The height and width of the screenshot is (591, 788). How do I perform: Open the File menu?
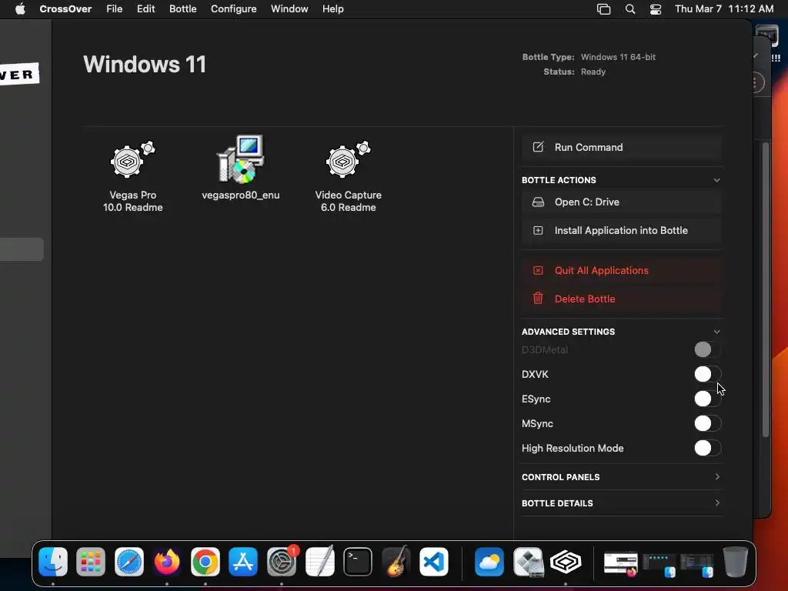(114, 9)
